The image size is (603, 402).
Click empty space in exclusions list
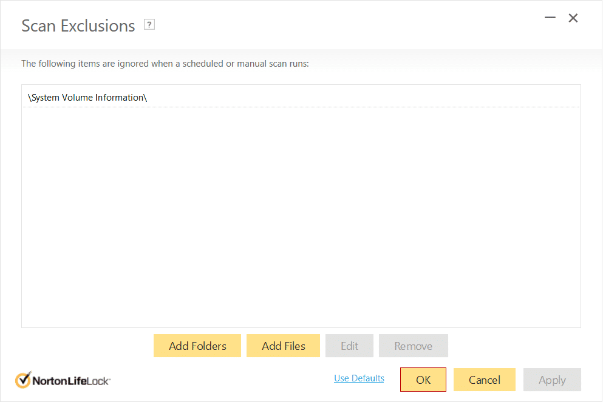point(301,218)
